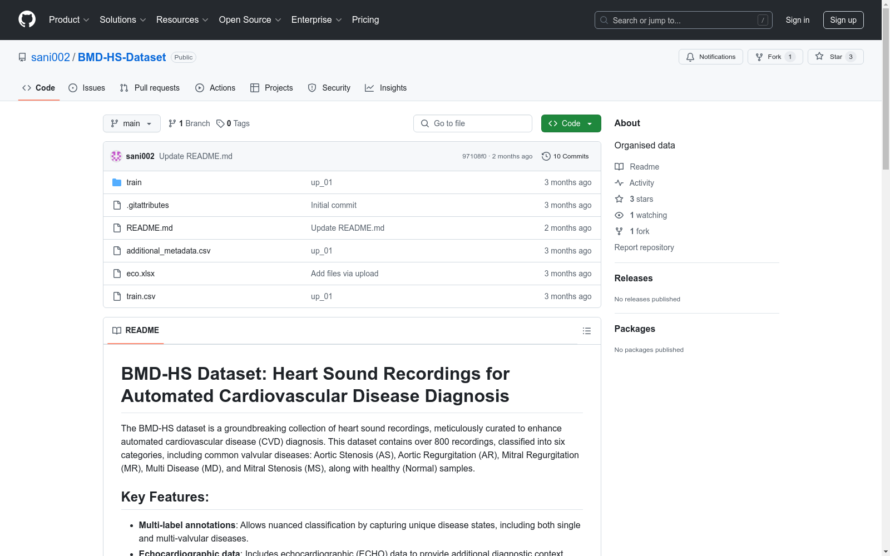
Task: Click the file icon next to .gitattributes
Action: pyautogui.click(x=117, y=205)
